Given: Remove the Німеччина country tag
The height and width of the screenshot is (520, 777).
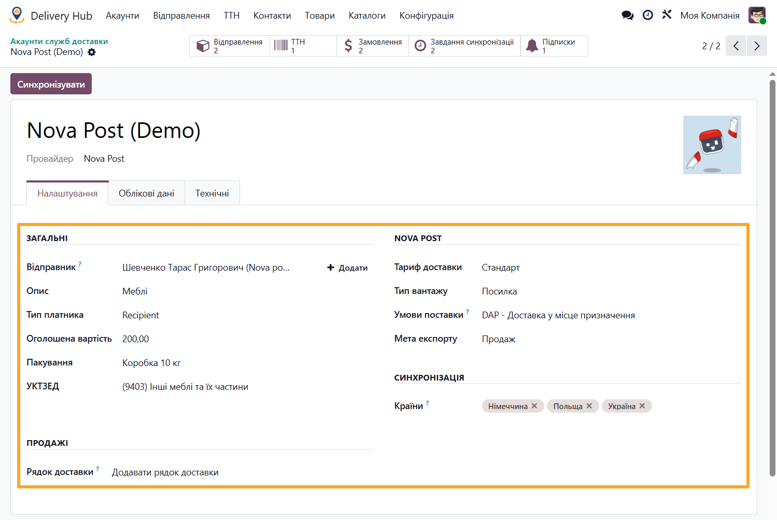Looking at the screenshot, I should point(534,406).
